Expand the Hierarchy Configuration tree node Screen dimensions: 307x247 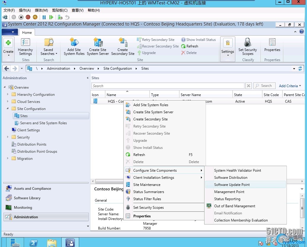[8, 94]
